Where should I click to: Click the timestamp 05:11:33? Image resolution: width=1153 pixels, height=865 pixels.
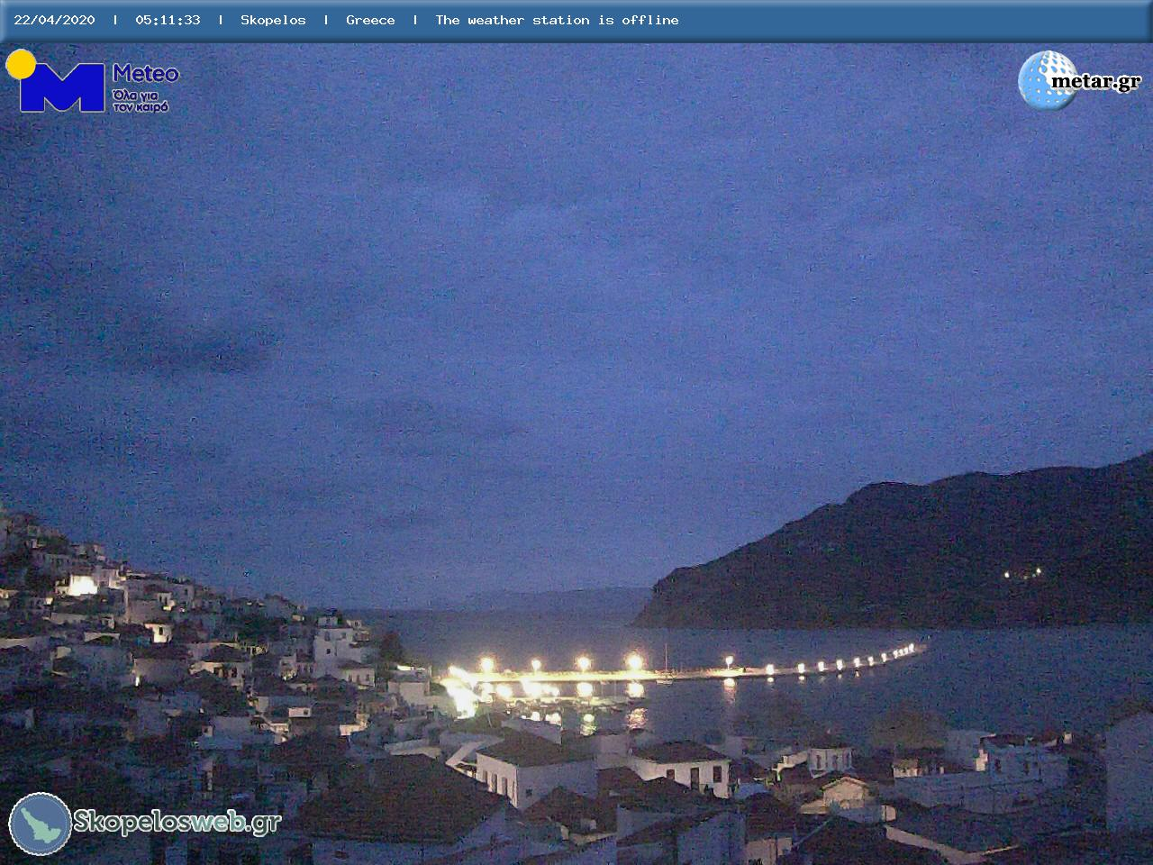point(168,20)
